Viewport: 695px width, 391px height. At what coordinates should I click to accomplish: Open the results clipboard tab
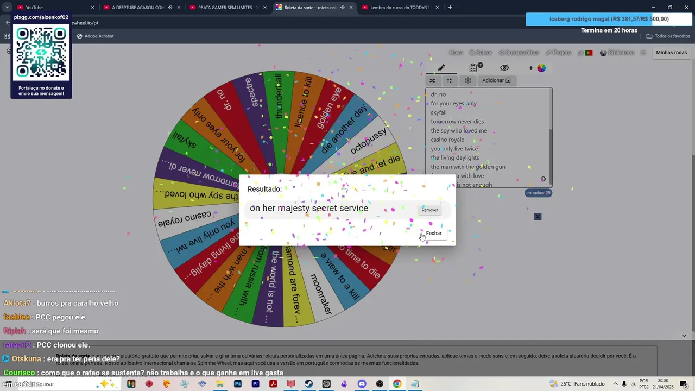point(473,68)
